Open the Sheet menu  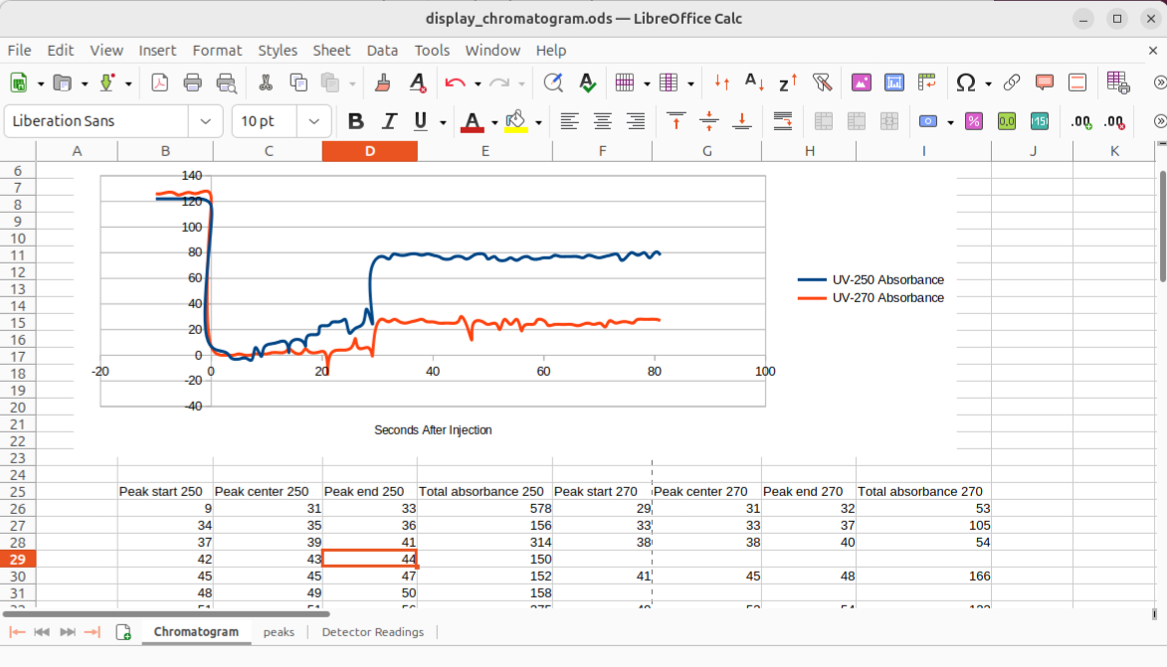[x=331, y=50]
